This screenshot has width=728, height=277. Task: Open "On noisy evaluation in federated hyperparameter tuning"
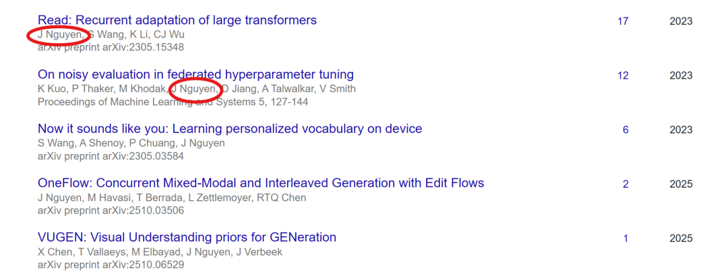coord(195,75)
